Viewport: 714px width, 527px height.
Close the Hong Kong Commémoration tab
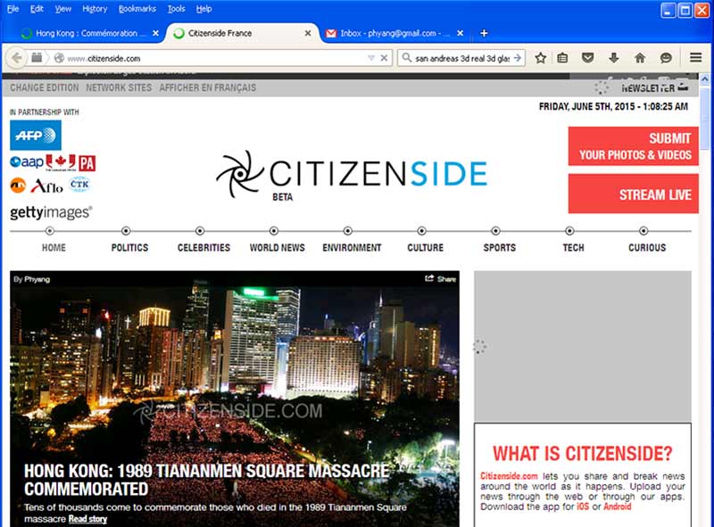(155, 33)
